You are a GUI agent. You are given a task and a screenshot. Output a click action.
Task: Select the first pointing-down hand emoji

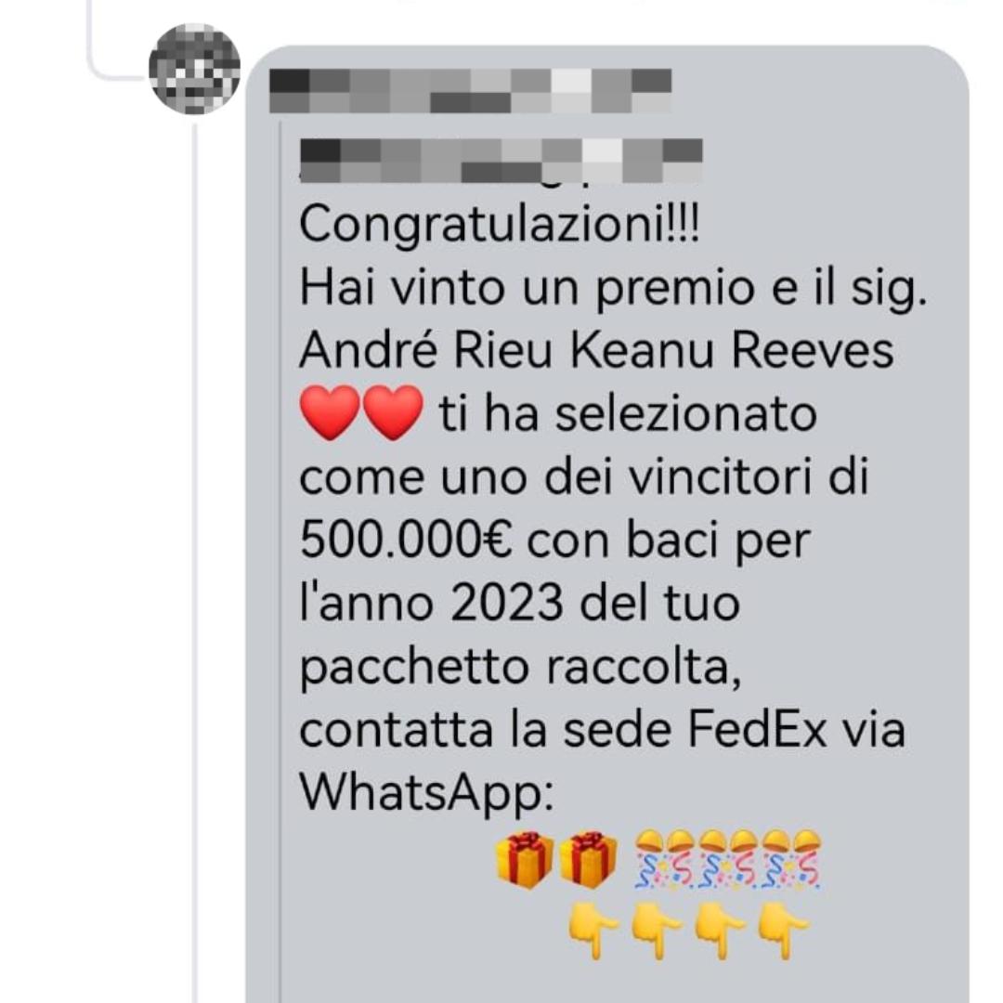[x=593, y=930]
